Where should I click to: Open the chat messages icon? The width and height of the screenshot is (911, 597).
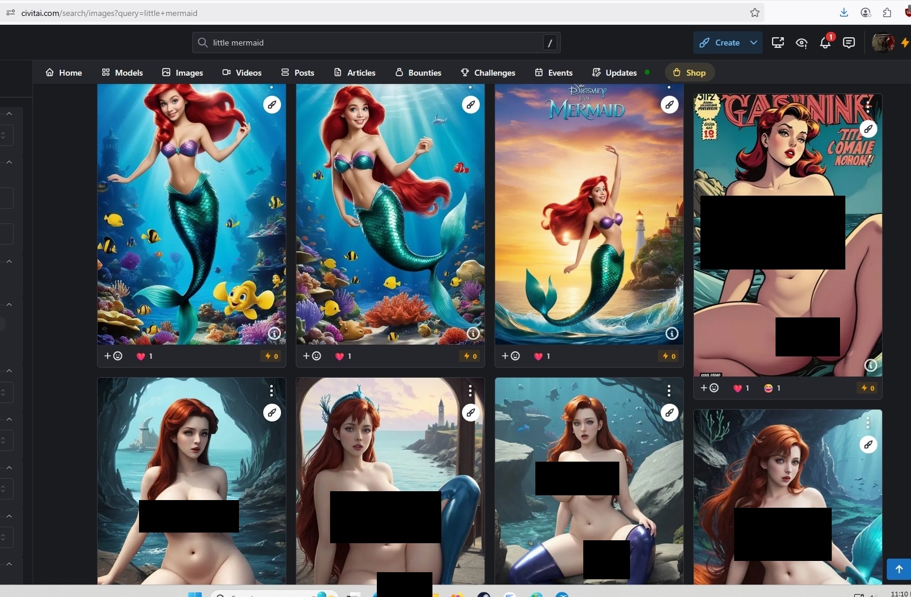pyautogui.click(x=849, y=43)
